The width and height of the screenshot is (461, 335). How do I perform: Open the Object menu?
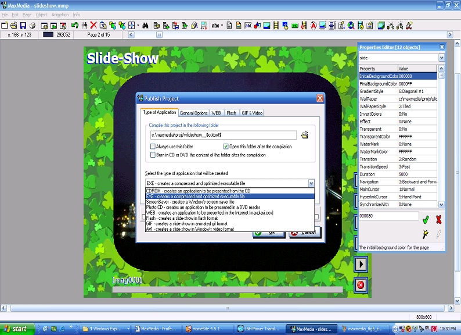41,15
